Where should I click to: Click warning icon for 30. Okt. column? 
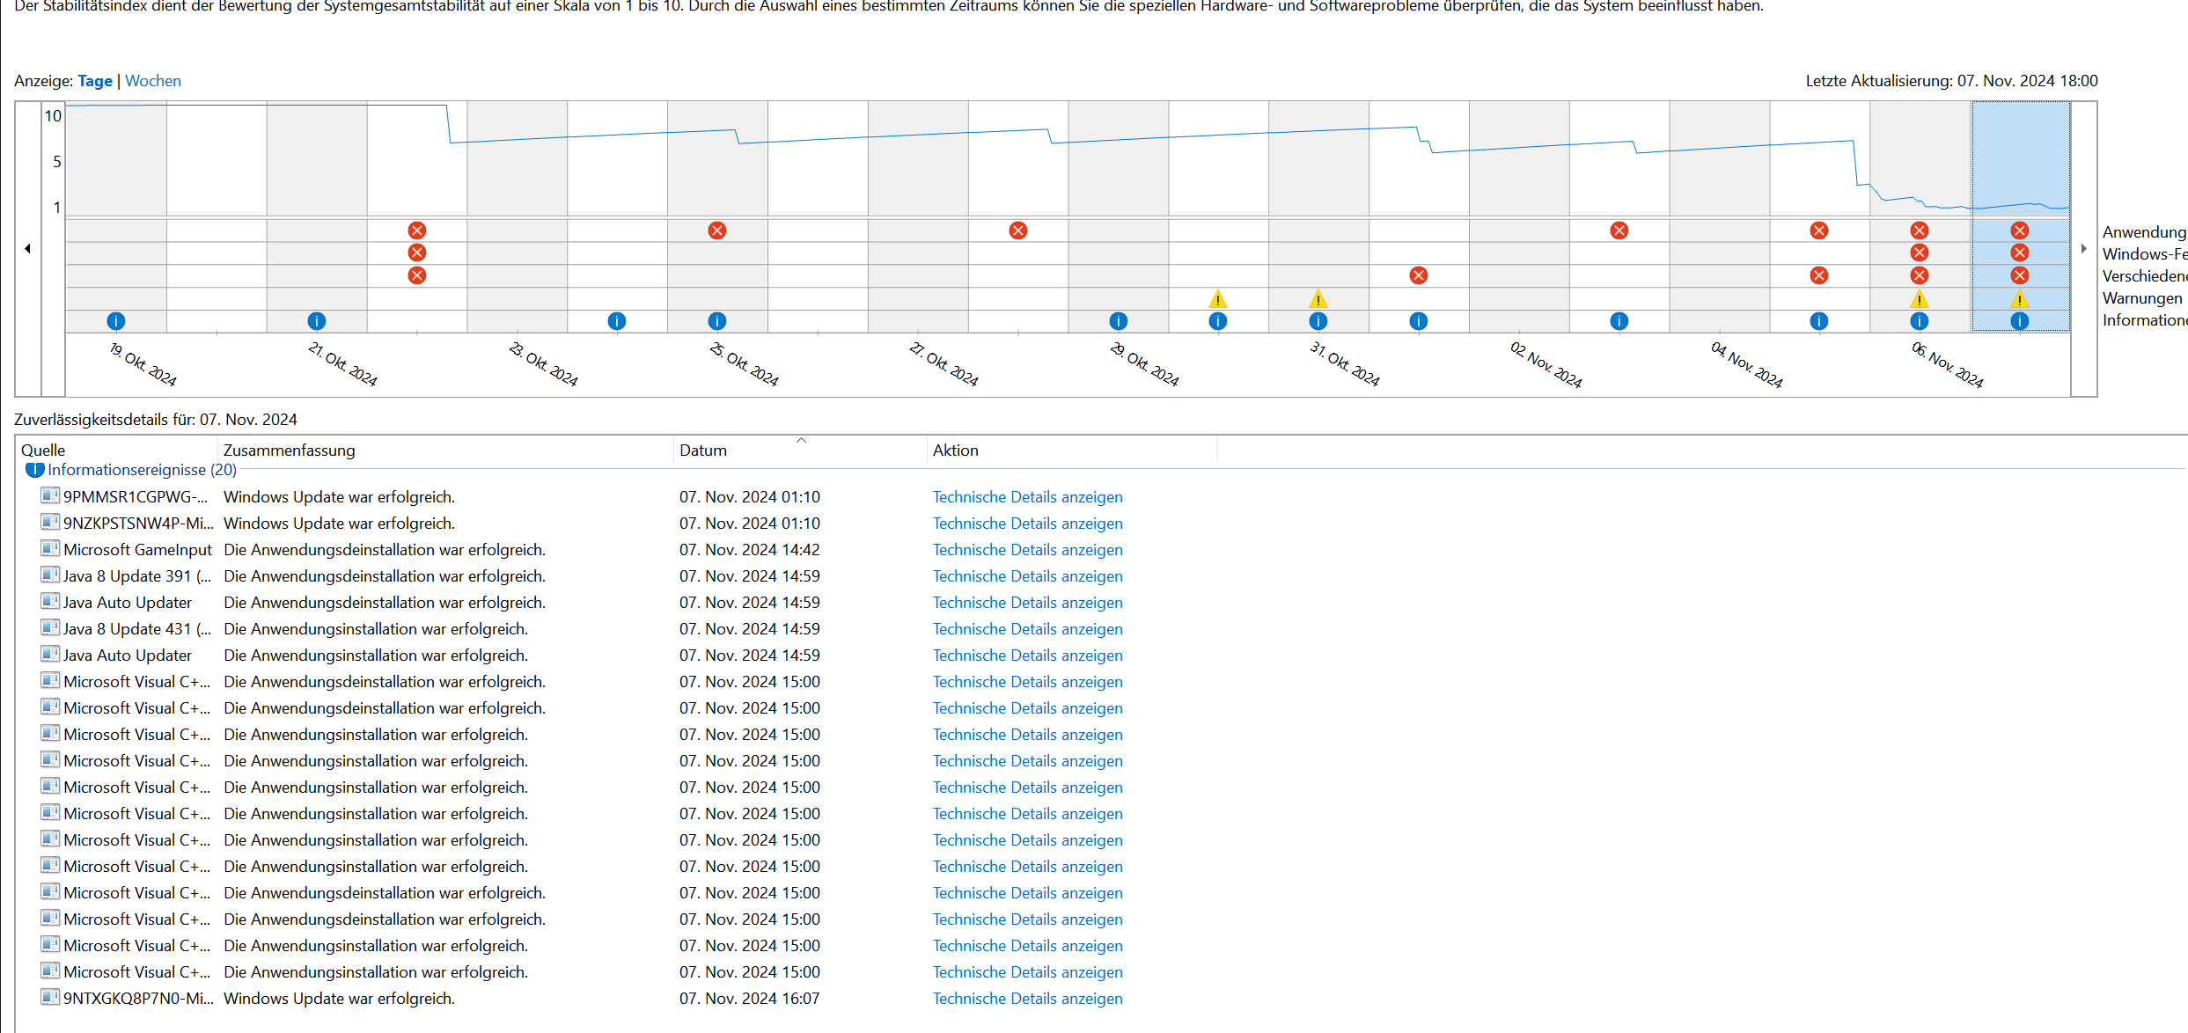(1217, 299)
